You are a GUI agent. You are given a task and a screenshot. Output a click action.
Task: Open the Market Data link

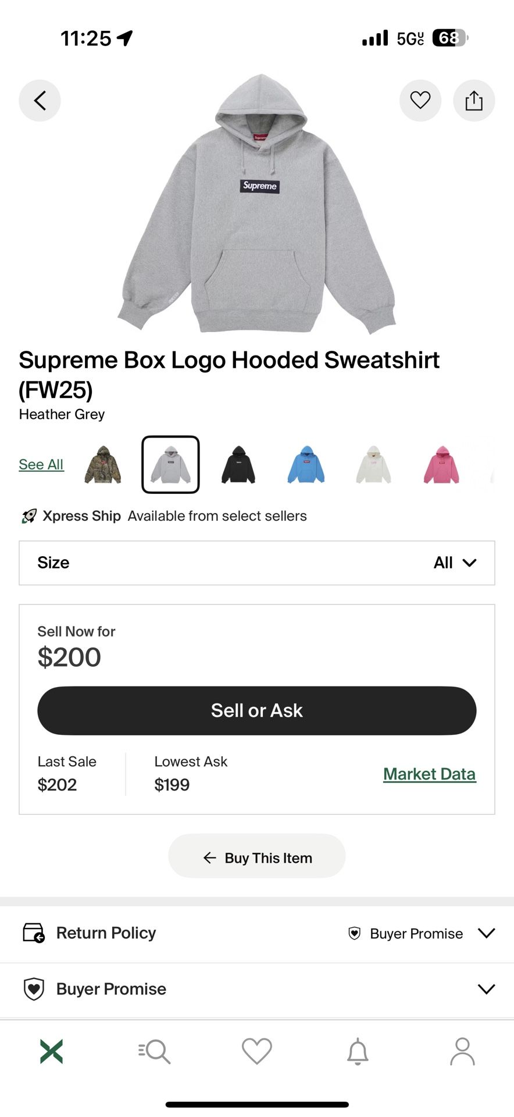point(429,774)
